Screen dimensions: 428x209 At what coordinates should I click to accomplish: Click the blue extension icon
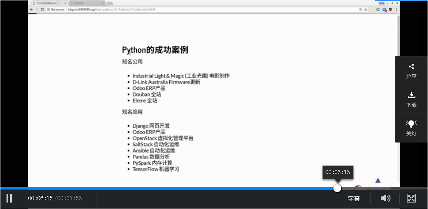[384, 10]
